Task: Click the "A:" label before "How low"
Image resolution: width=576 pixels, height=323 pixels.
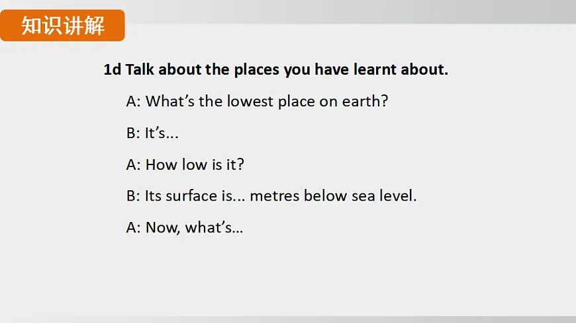Action: click(x=133, y=164)
